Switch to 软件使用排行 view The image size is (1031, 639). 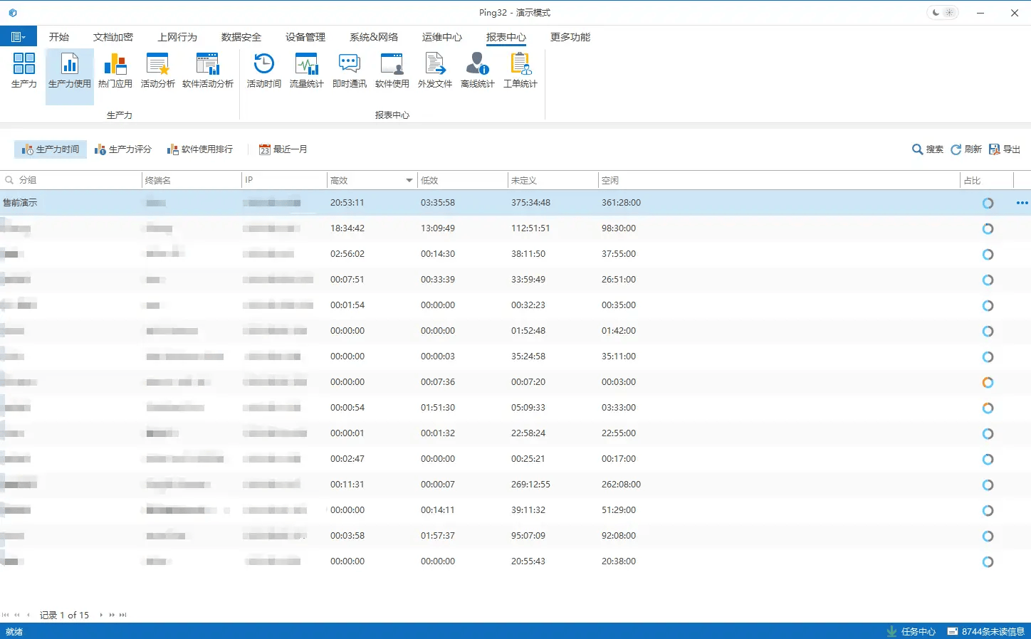coord(200,149)
